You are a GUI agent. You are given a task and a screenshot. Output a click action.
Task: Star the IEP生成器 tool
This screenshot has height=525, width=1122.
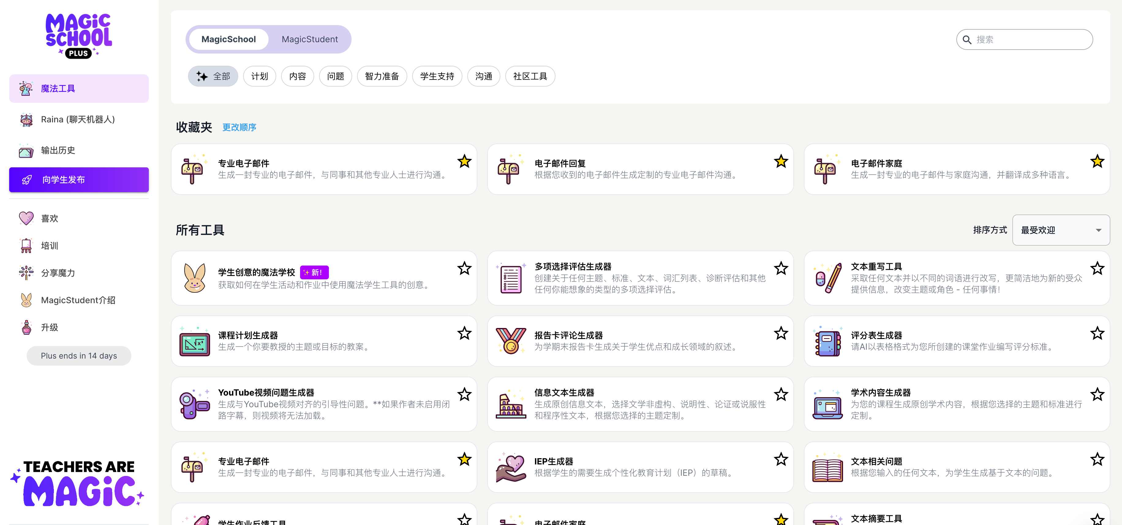click(x=781, y=459)
